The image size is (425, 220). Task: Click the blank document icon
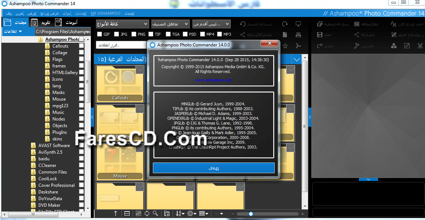[x=285, y=35]
